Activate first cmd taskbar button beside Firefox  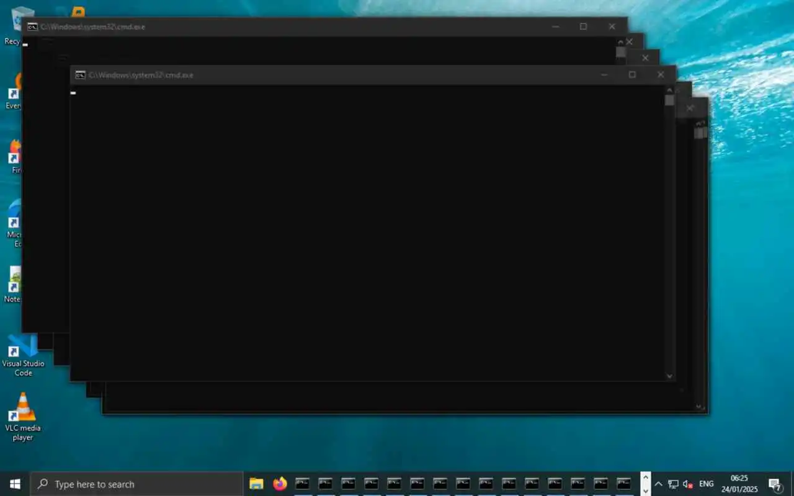click(303, 484)
